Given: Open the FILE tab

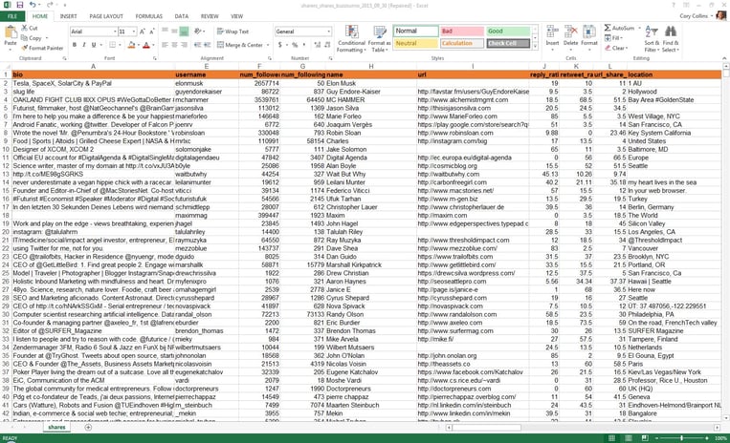Looking at the screenshot, I should (x=12, y=16).
